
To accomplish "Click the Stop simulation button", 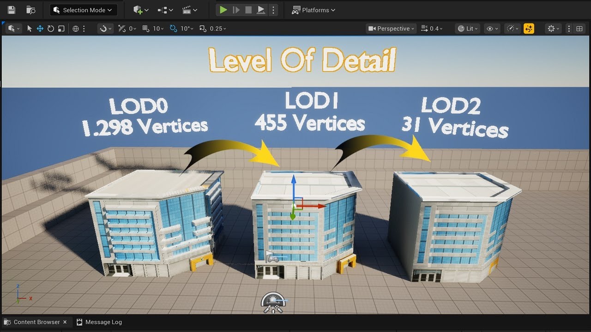I will pos(248,10).
